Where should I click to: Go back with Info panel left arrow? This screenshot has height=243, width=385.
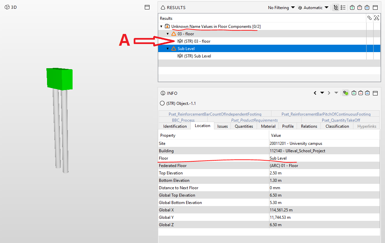[315, 93]
